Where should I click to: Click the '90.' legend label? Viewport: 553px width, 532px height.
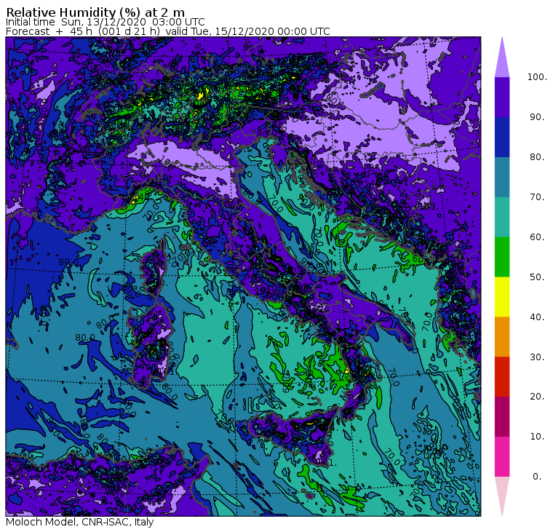tap(537, 117)
